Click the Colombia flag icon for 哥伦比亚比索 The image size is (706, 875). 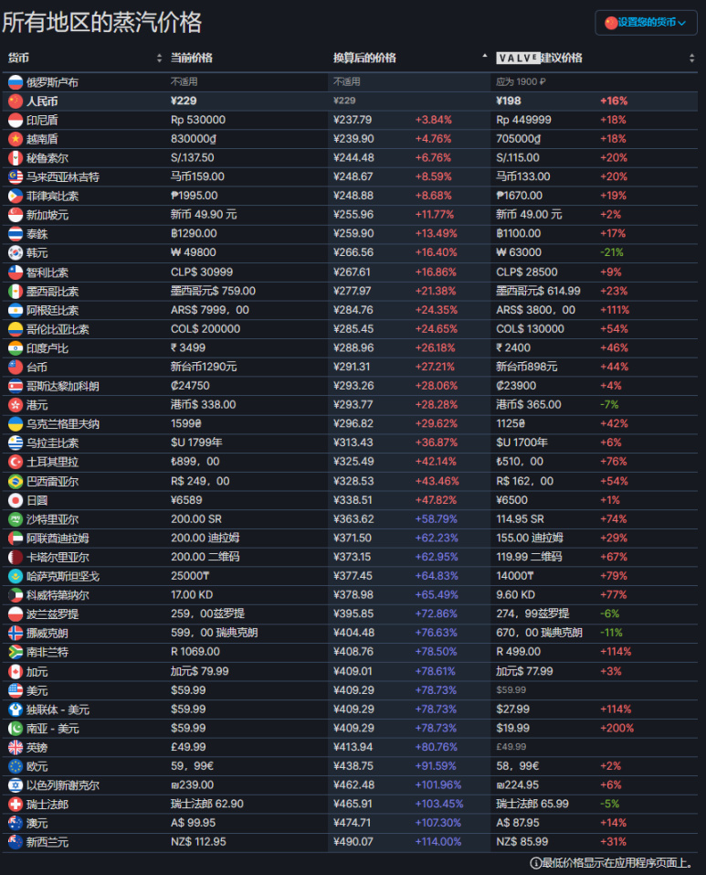(16, 329)
